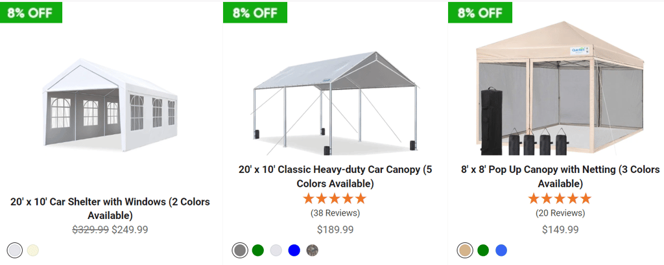Choose green swatch for Pop Up Canopy
Viewport: 664px width, 265px height.
[x=482, y=250]
